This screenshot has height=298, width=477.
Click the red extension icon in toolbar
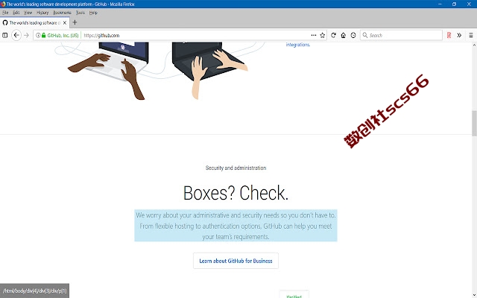(449, 35)
